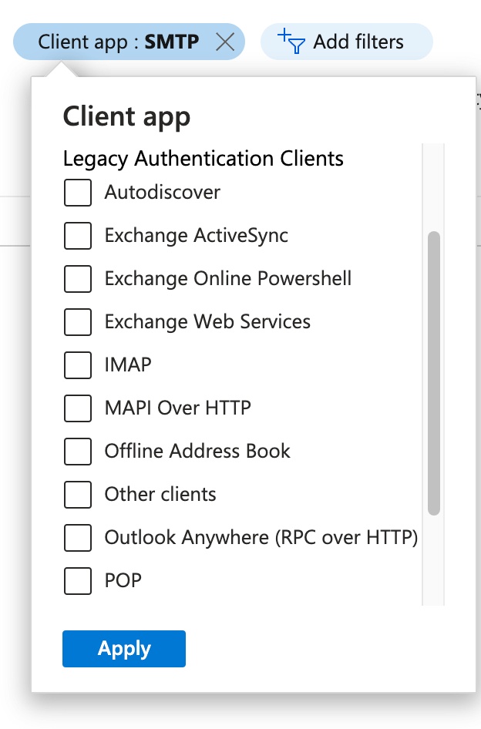This screenshot has width=481, height=729.
Task: Enable the Exchange ActiveSync option
Action: [78, 235]
